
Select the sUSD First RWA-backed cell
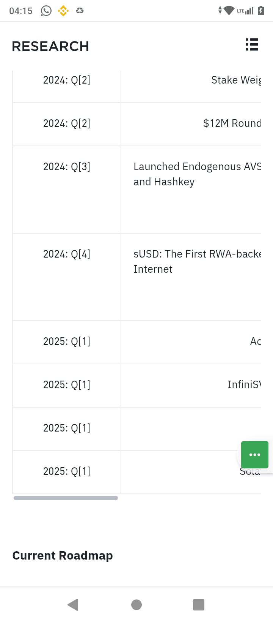point(191,277)
